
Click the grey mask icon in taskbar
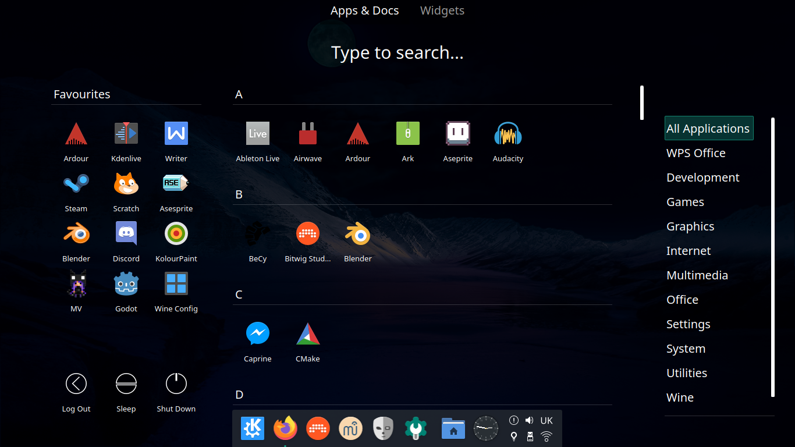click(x=384, y=429)
